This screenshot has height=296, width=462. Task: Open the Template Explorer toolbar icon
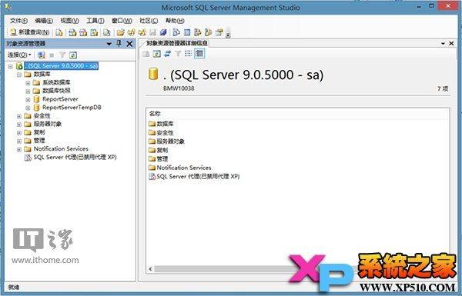tap(209, 32)
